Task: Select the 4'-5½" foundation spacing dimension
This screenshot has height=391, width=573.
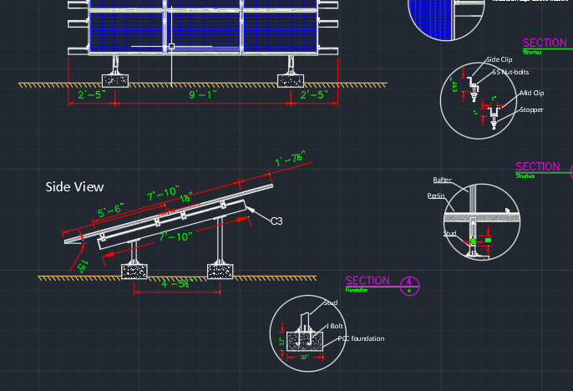Action: (x=177, y=283)
